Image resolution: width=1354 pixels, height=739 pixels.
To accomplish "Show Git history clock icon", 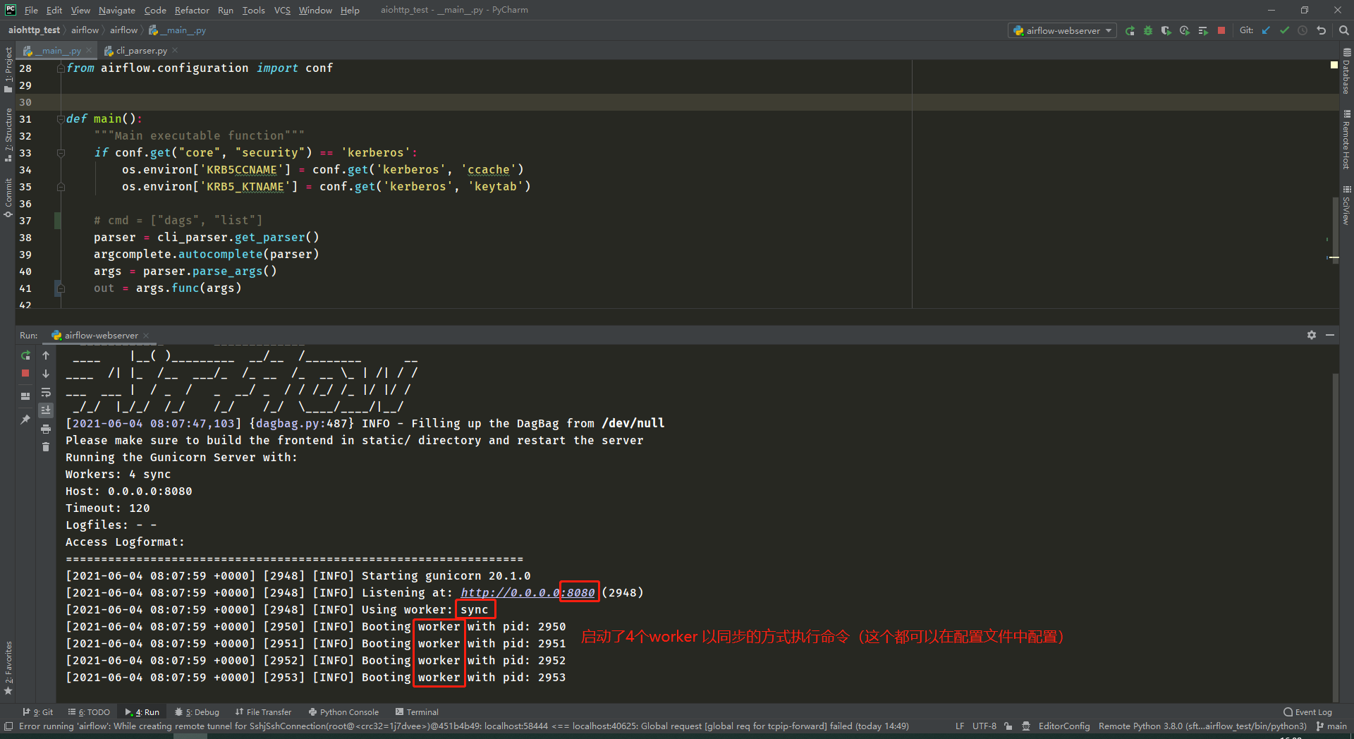I will (x=1303, y=30).
